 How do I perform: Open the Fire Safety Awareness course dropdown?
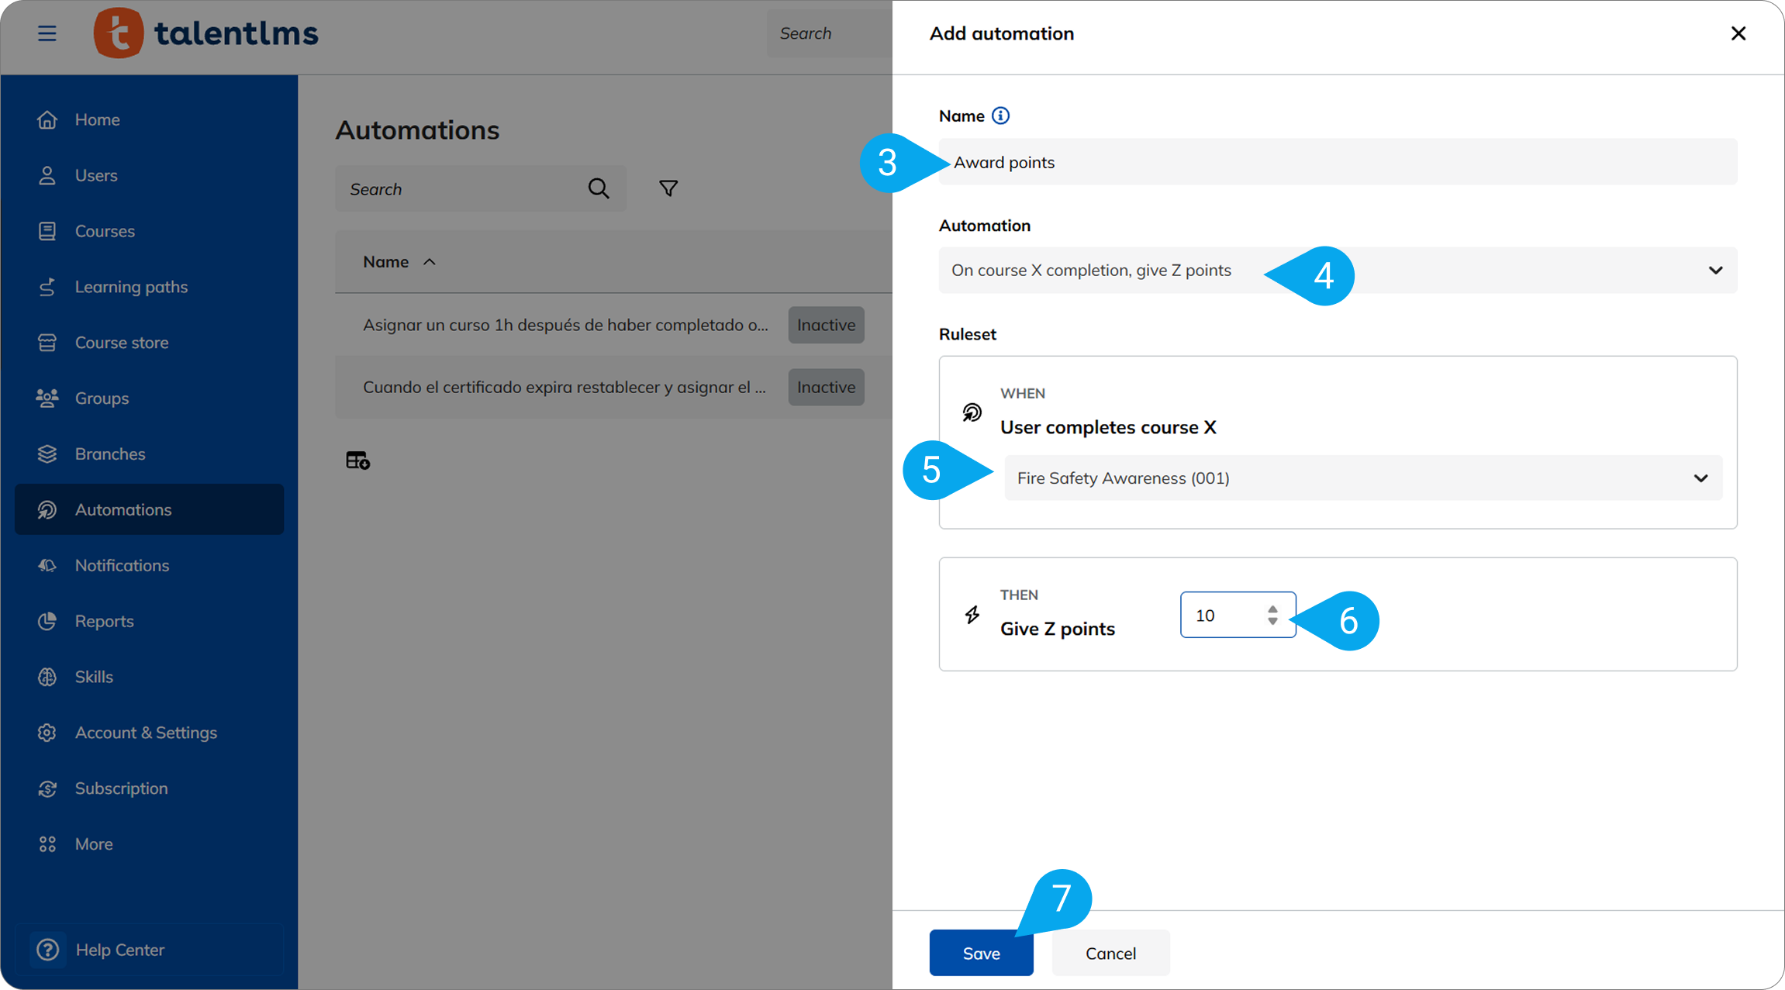point(1700,478)
